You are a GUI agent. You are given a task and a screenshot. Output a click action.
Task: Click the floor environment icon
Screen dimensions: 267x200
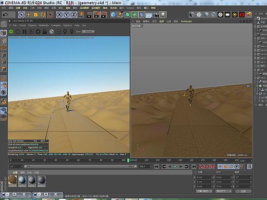click(149, 15)
